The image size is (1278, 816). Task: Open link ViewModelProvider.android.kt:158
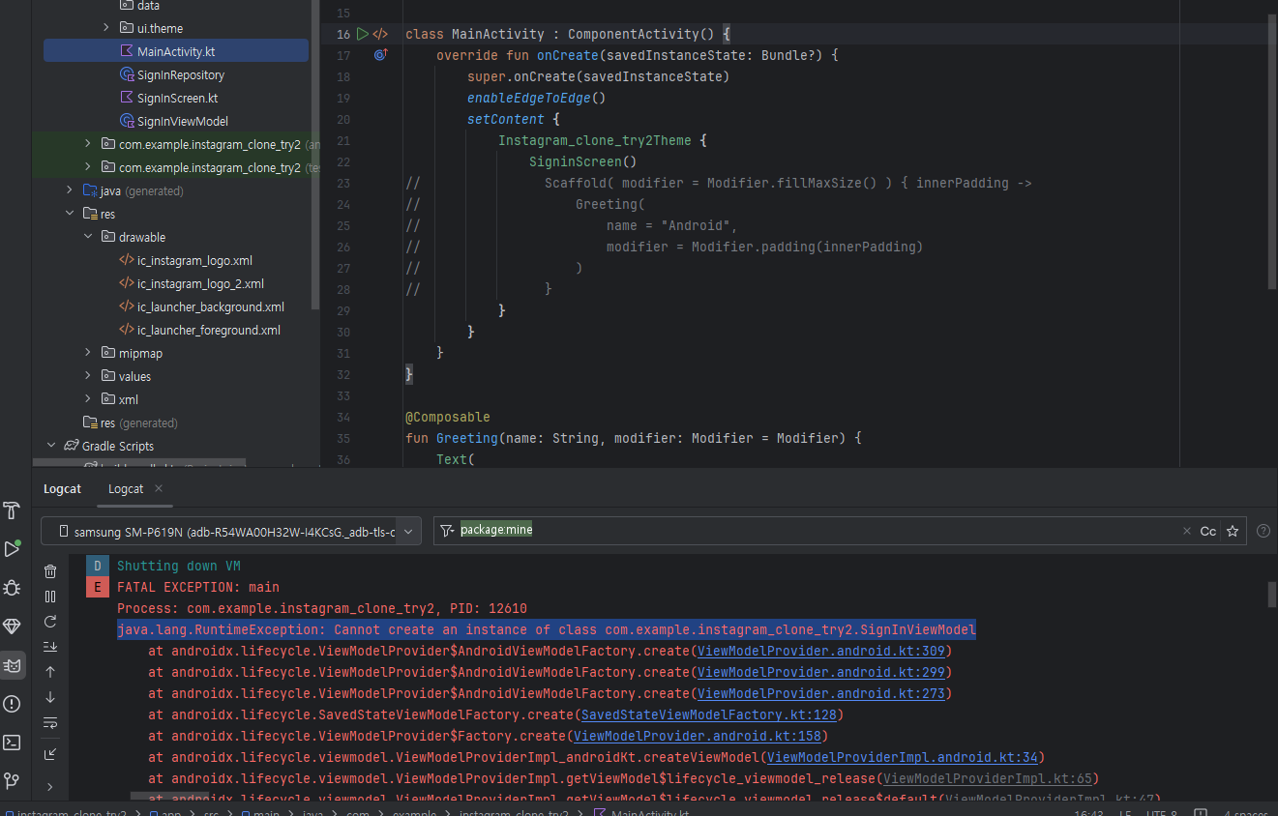tap(697, 736)
